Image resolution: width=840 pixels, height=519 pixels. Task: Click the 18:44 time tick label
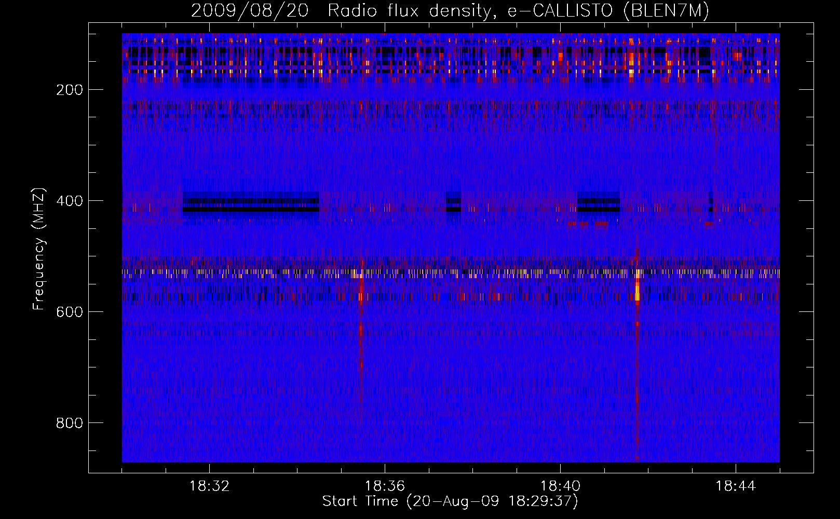736,486
